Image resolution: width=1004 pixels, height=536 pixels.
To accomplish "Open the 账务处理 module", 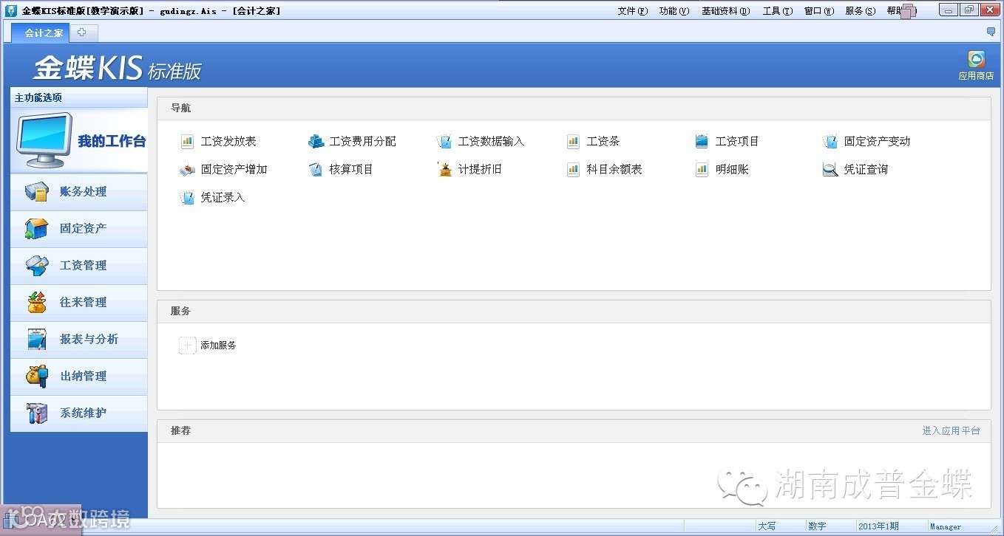I will 79,192.
